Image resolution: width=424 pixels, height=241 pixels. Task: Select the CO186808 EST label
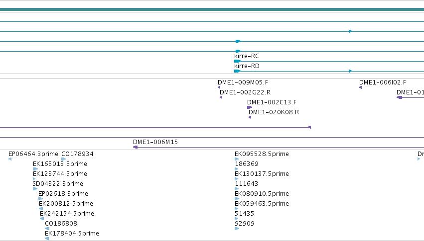[61, 224]
